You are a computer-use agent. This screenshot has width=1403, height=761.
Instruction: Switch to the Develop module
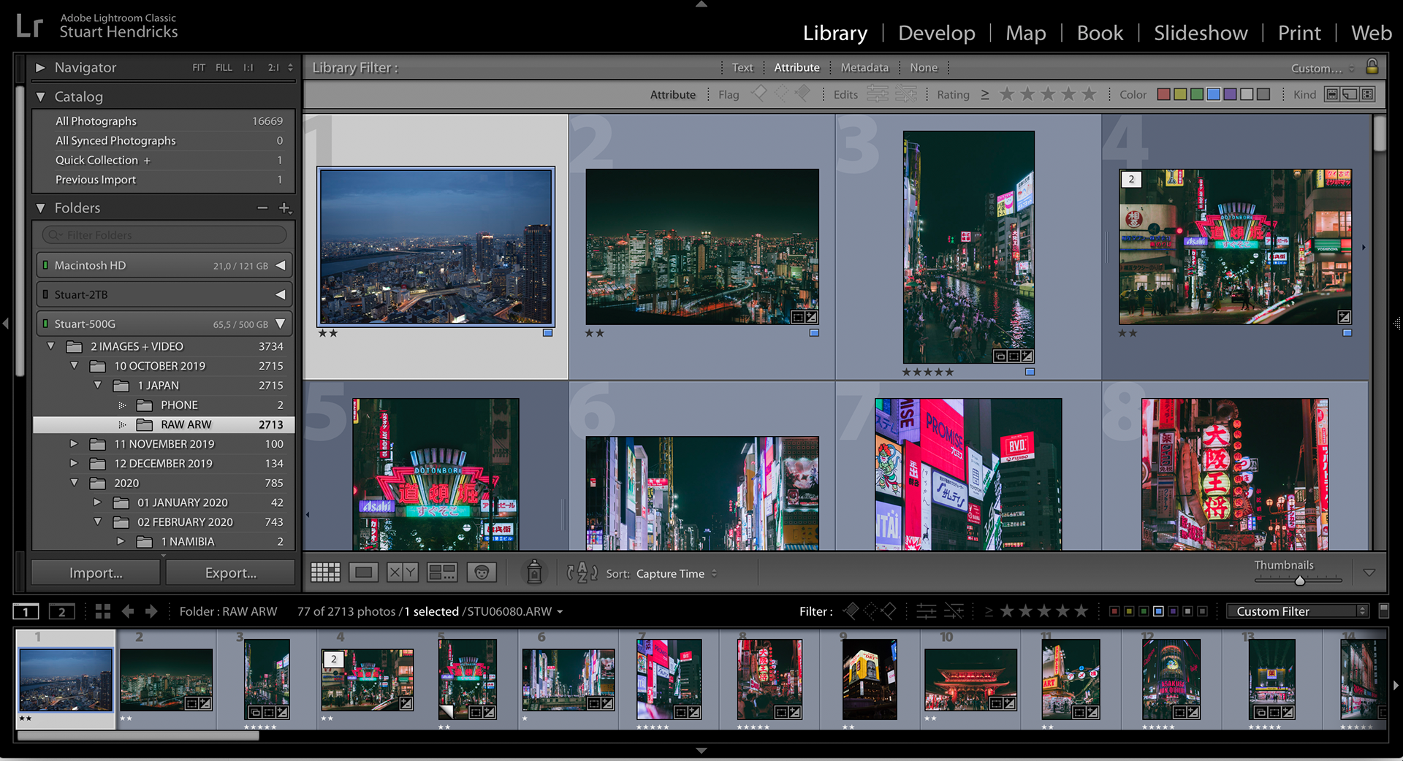click(936, 33)
